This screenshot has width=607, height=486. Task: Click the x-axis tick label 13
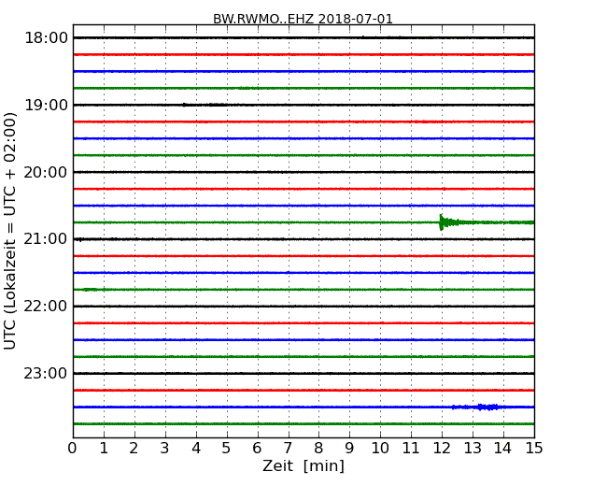click(x=473, y=449)
